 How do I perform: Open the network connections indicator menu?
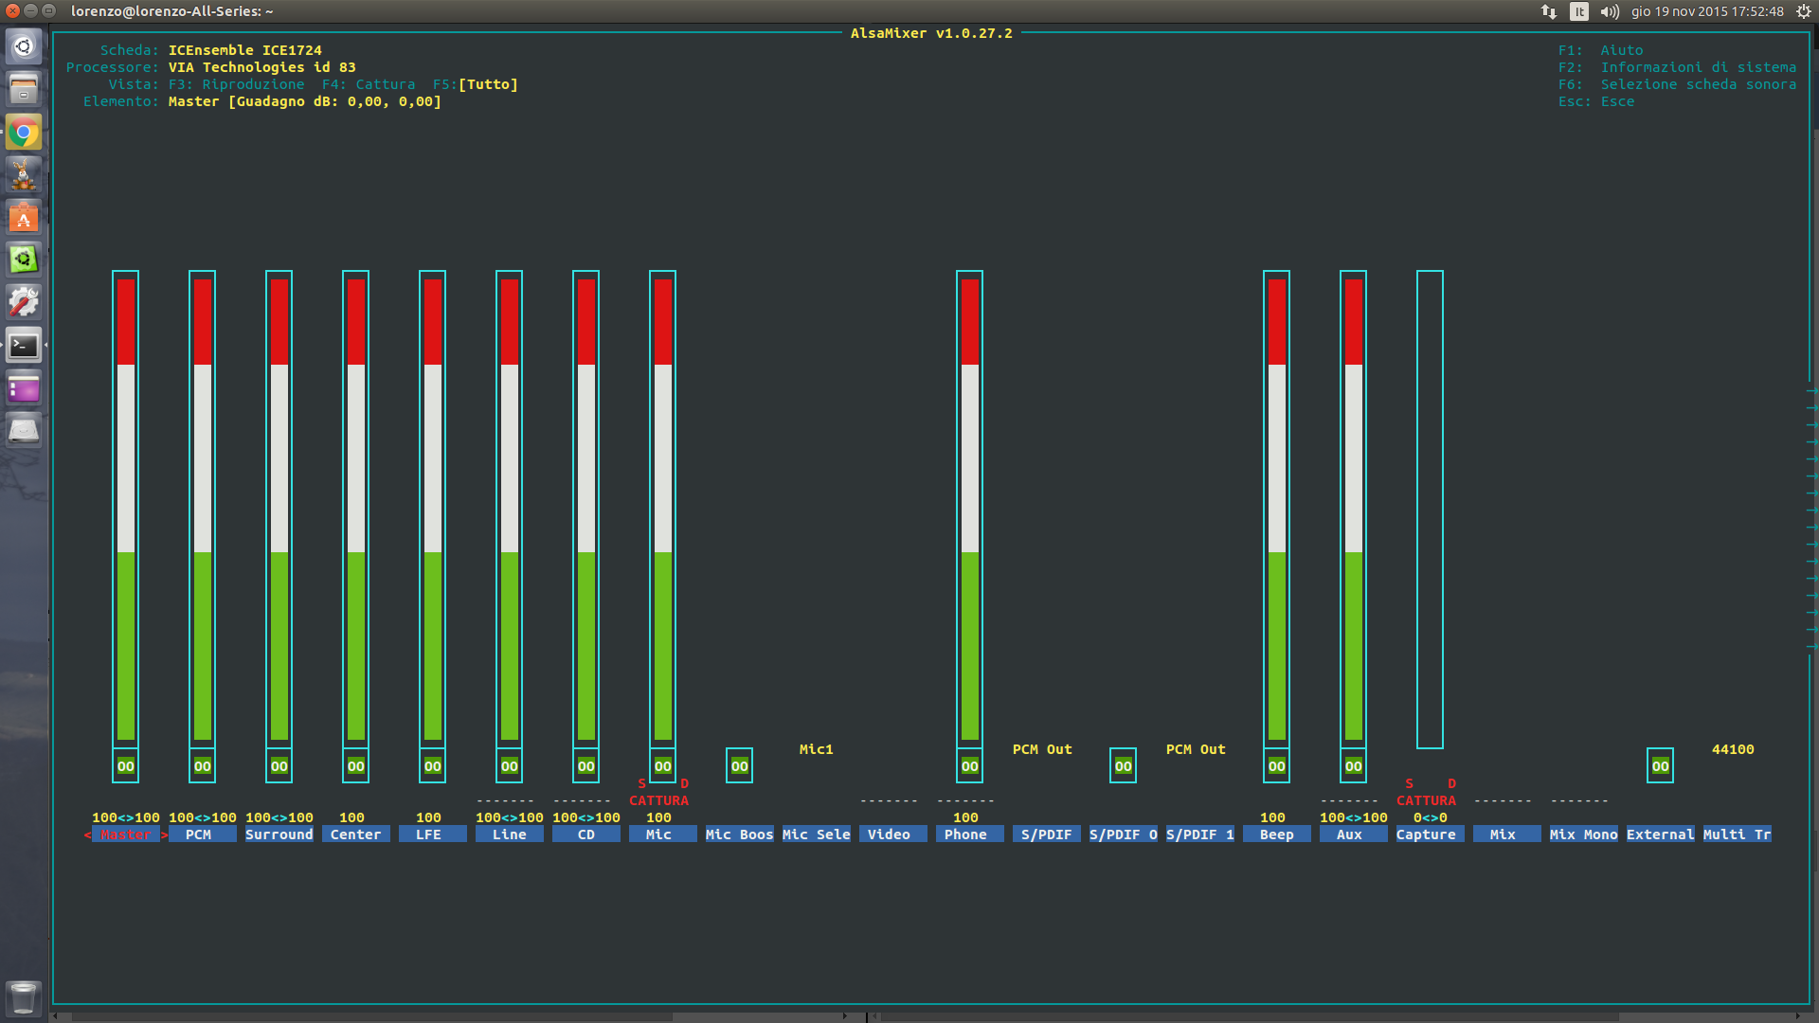pyautogui.click(x=1549, y=11)
